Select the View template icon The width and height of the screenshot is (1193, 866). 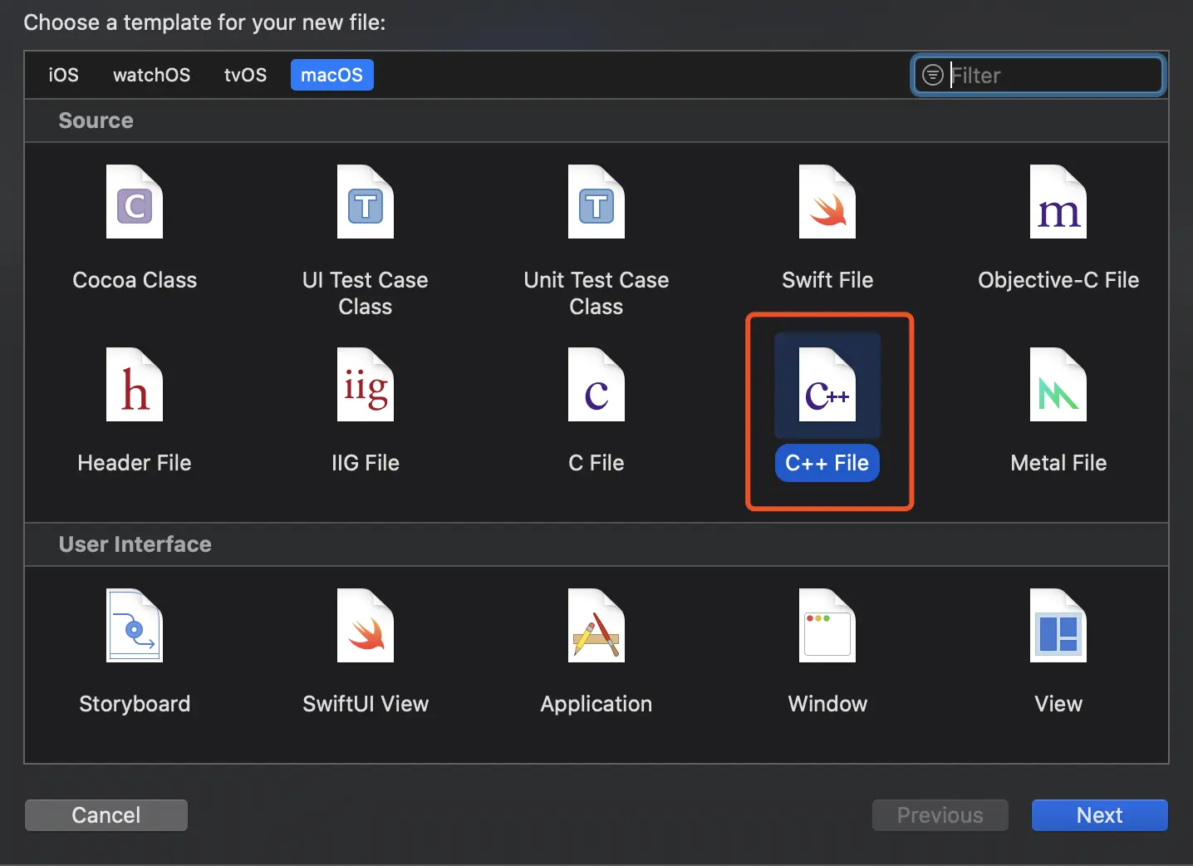coord(1058,626)
